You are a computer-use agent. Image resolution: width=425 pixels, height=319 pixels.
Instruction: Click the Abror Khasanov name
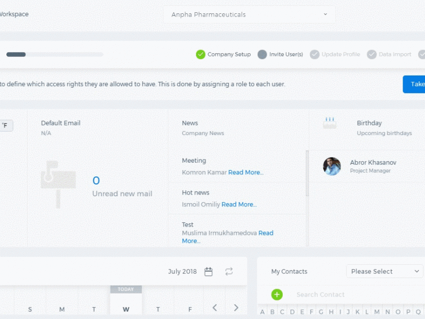(x=373, y=163)
